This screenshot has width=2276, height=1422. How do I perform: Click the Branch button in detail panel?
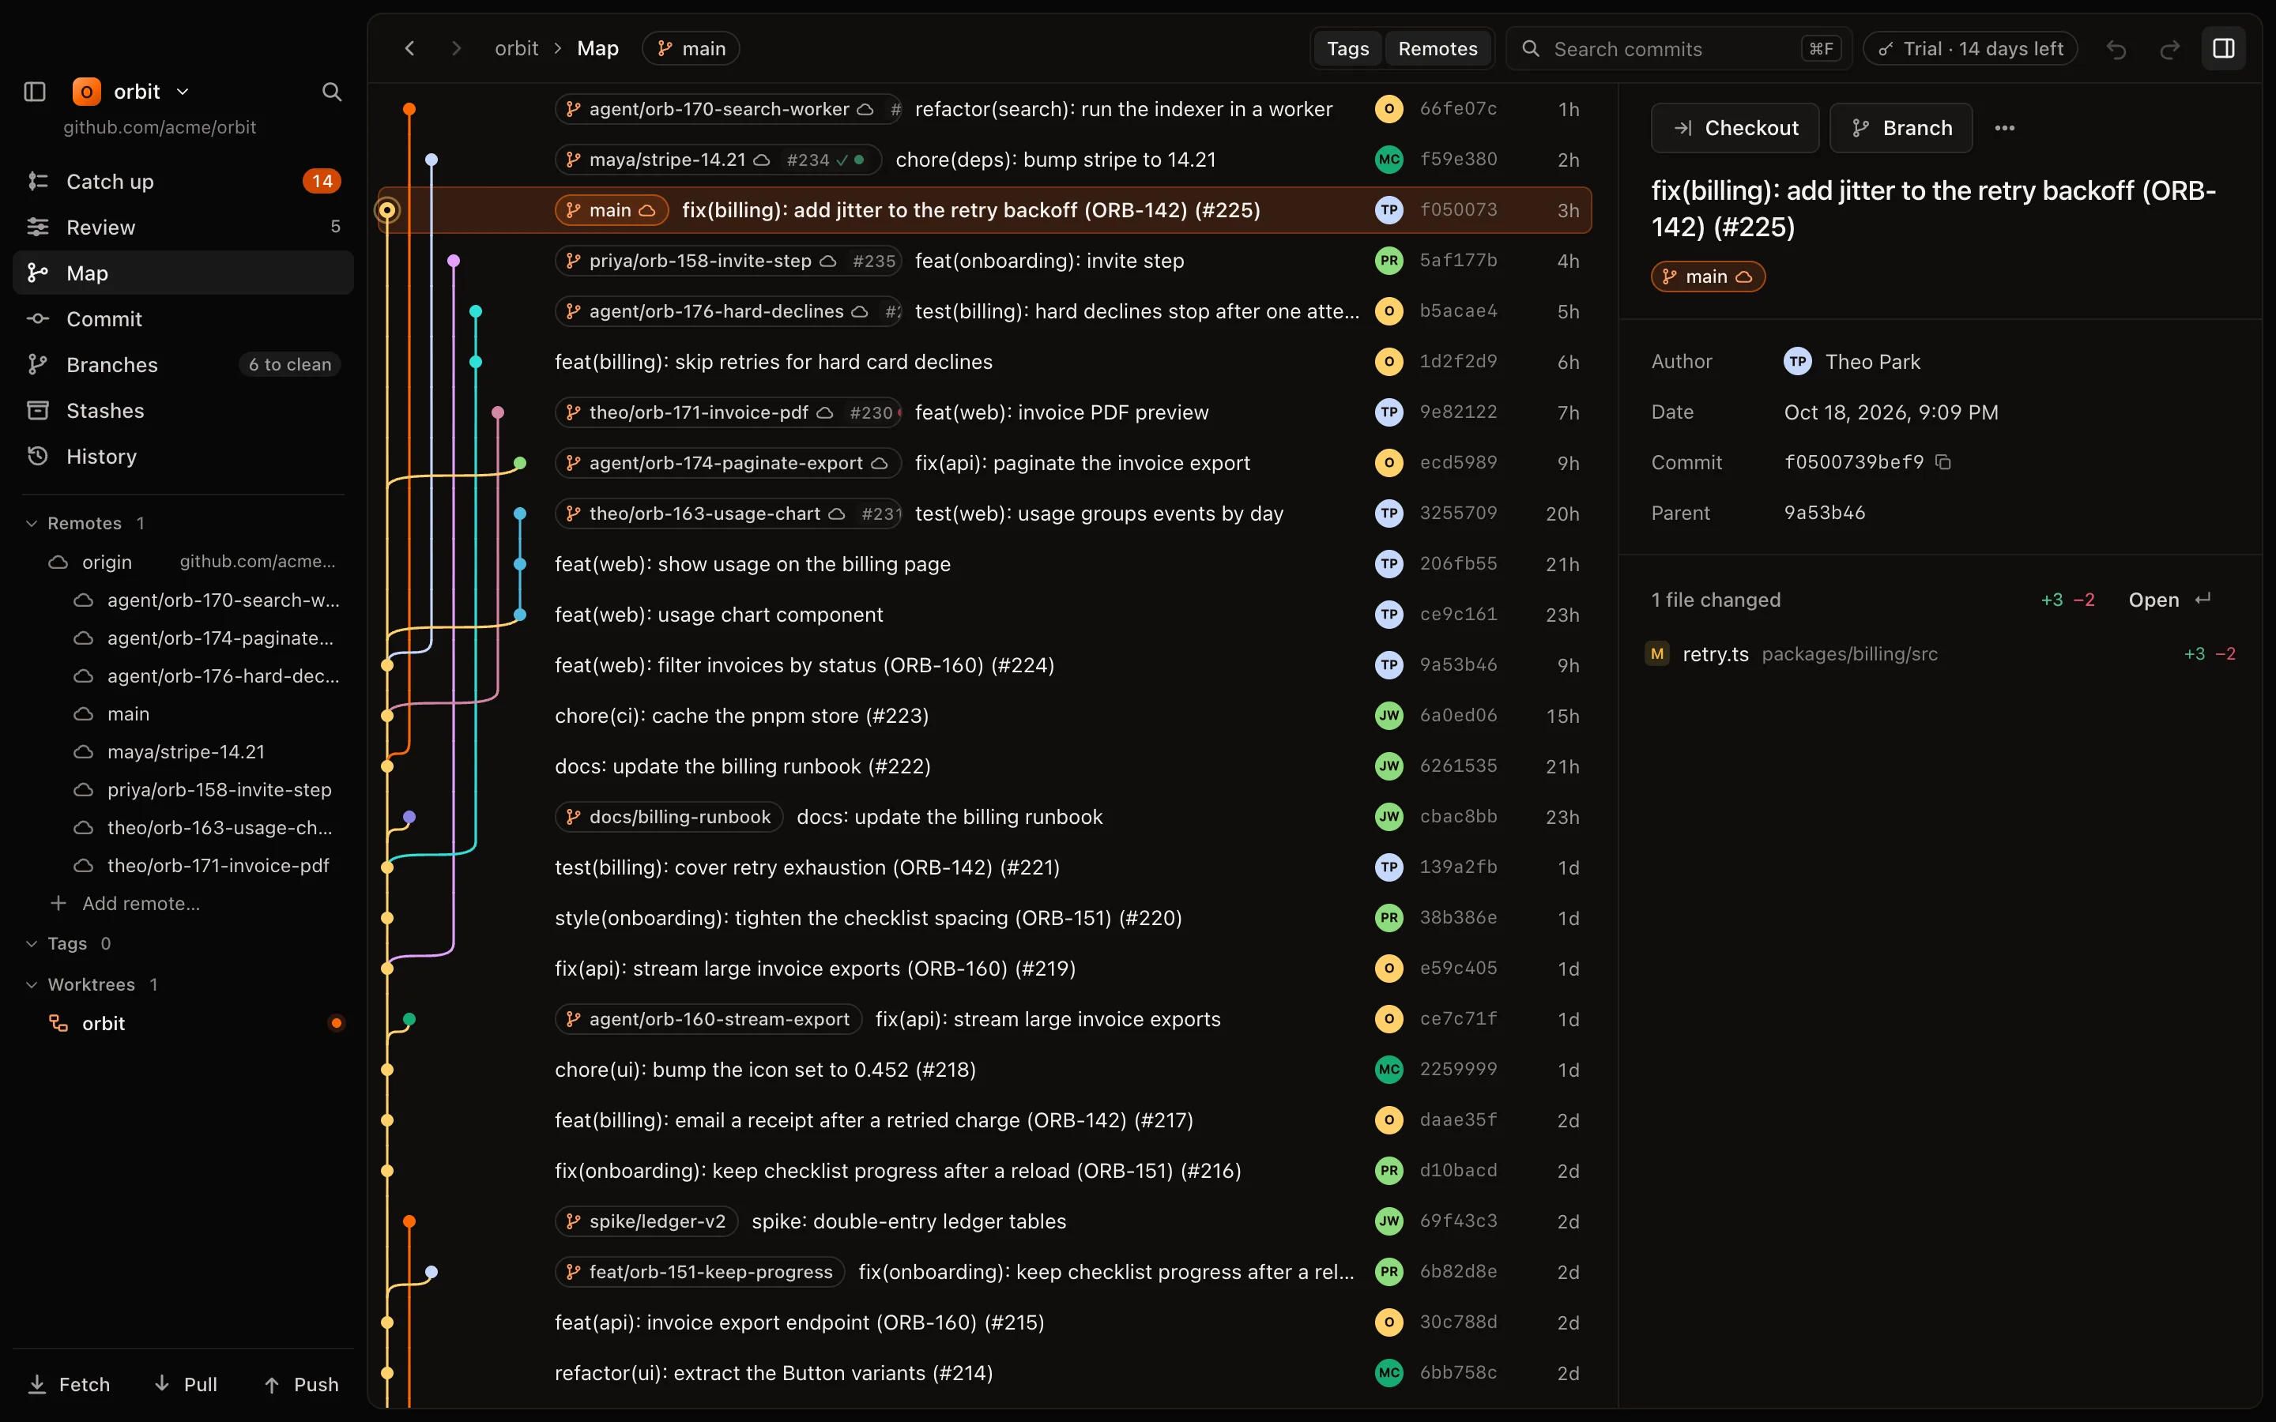(x=1900, y=128)
